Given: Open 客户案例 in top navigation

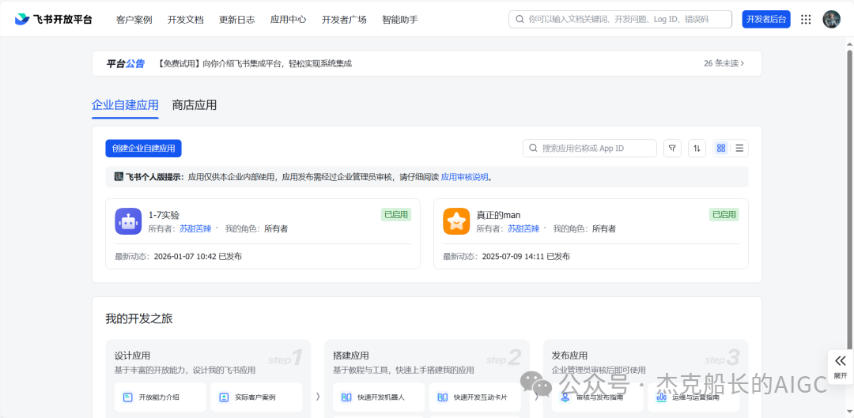Looking at the screenshot, I should 134,19.
